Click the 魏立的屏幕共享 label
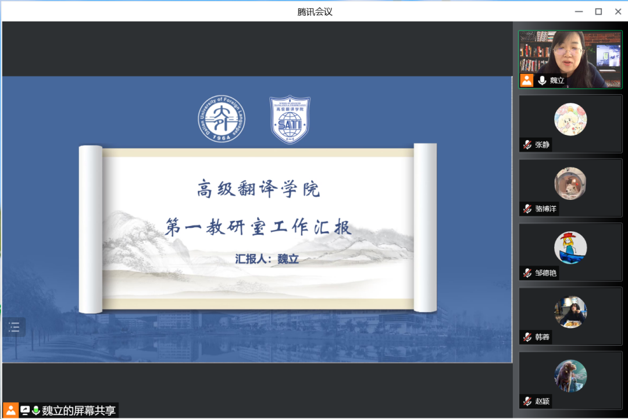The image size is (628, 419). [79, 410]
